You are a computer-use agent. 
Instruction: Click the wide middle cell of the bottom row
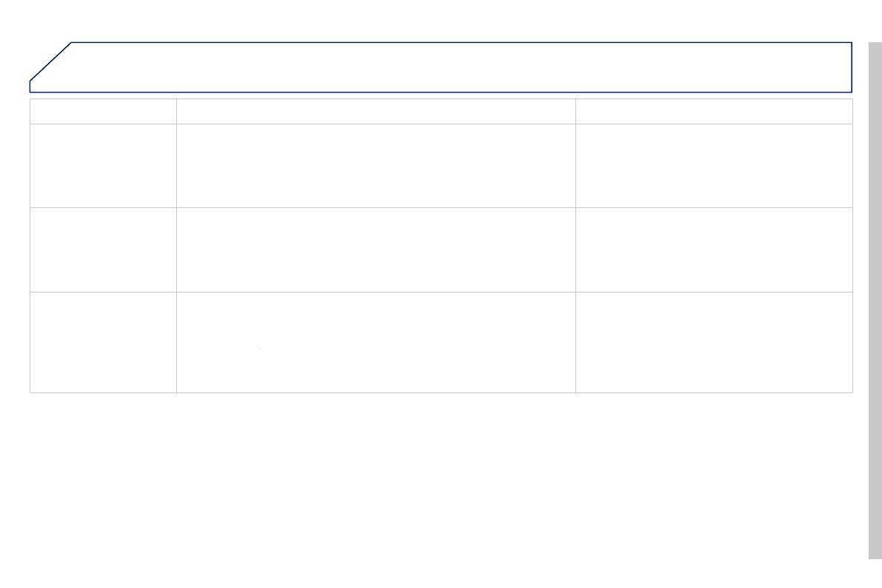click(x=376, y=342)
